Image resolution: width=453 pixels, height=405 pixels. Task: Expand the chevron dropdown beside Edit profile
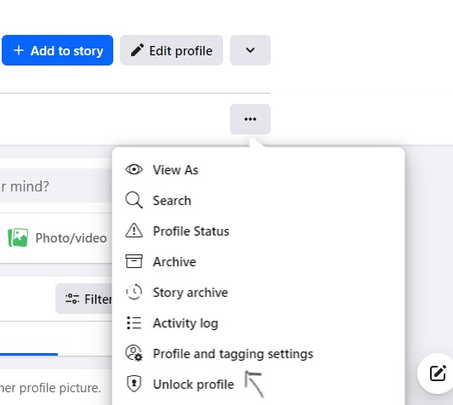tap(250, 50)
